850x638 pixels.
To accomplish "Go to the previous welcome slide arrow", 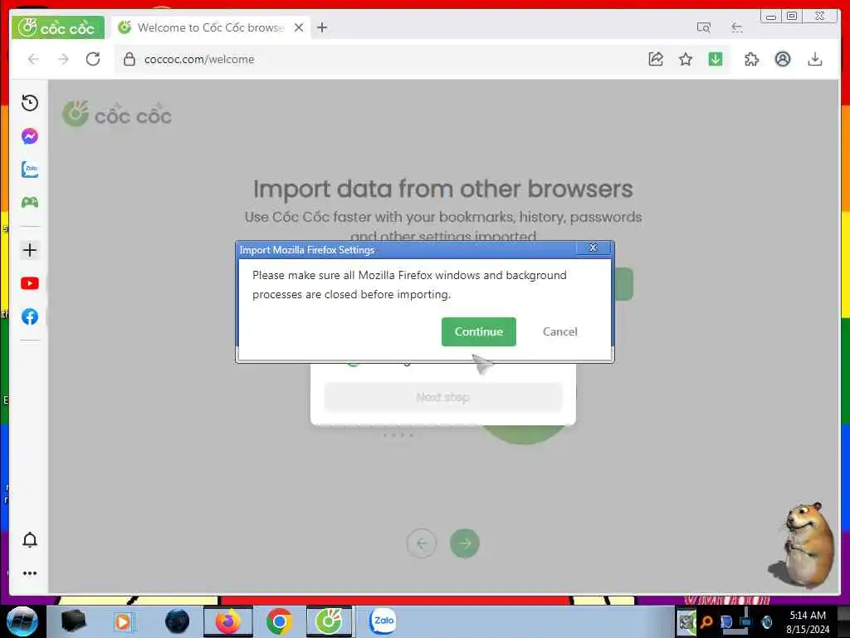I will (421, 543).
